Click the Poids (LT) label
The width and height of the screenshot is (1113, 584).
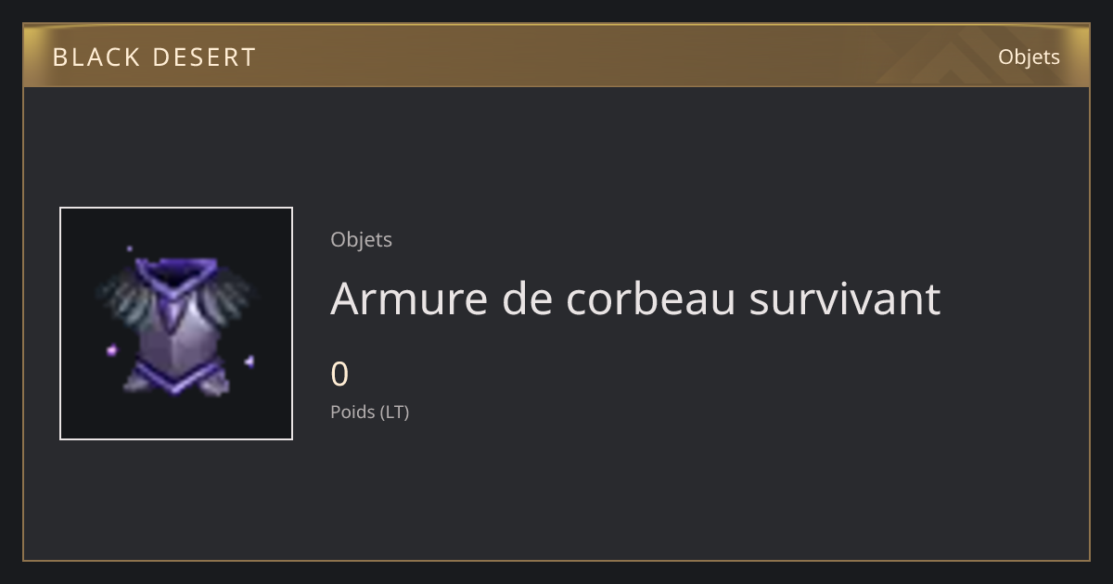coord(370,412)
